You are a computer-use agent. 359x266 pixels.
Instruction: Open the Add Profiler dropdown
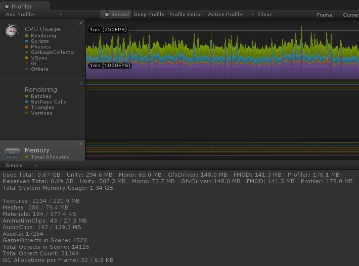(x=33, y=15)
